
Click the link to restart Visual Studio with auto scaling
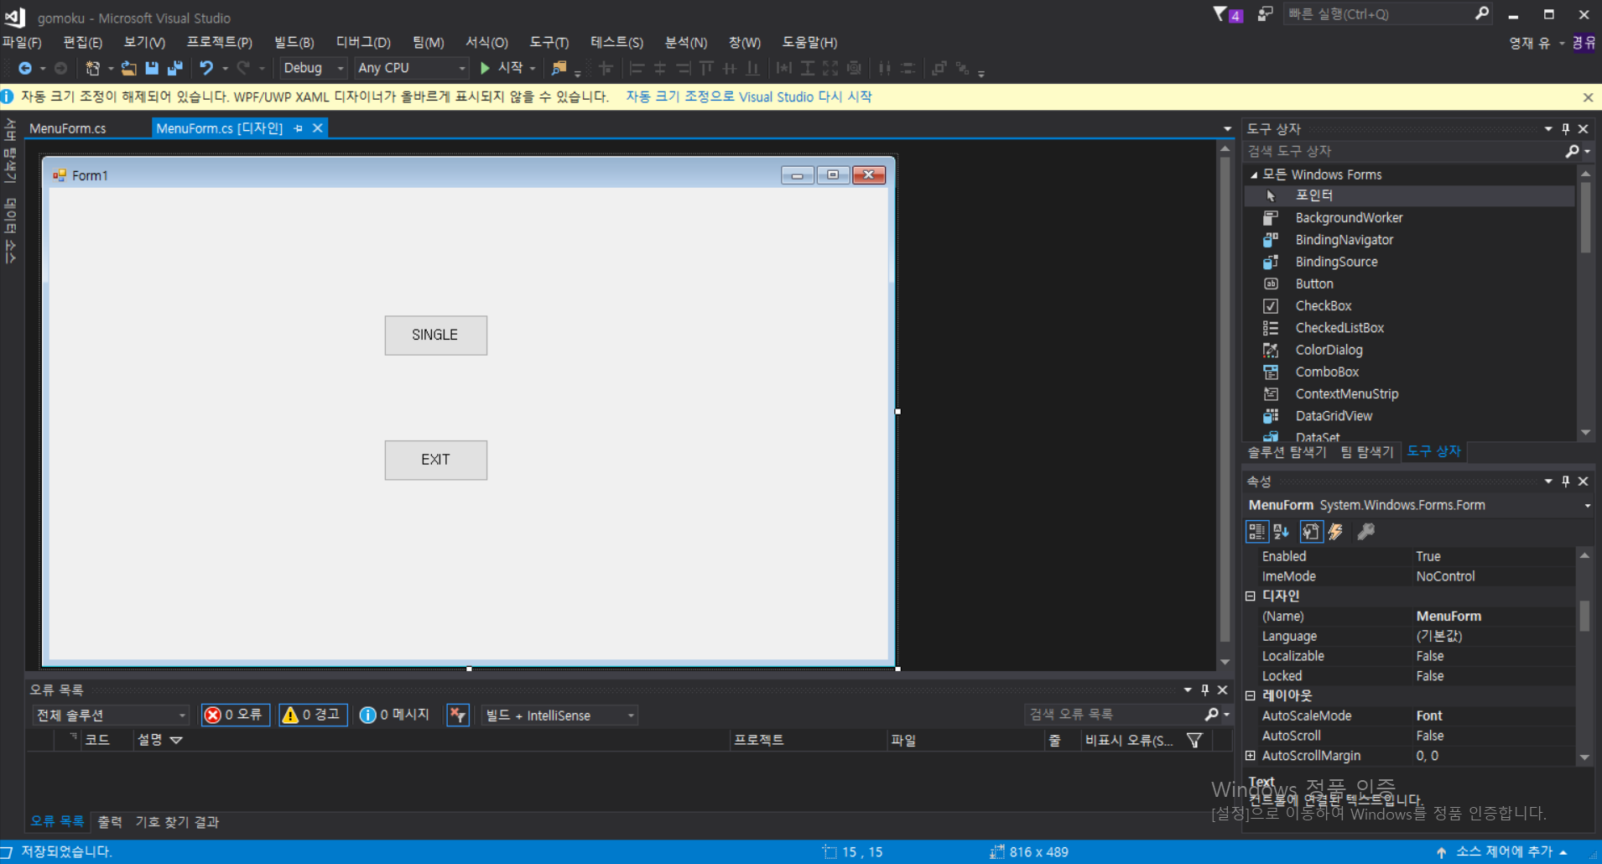tap(748, 96)
